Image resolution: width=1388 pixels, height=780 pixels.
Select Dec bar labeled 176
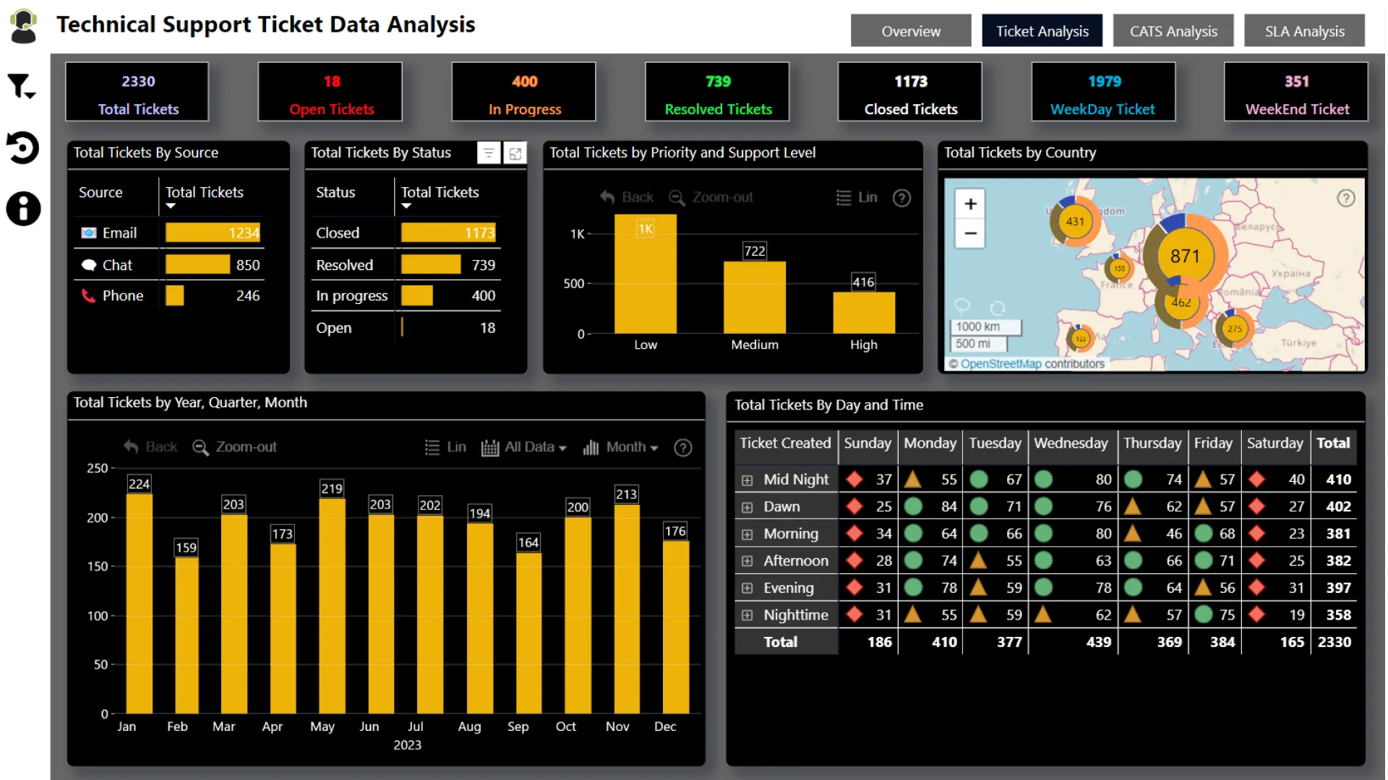[x=676, y=628]
